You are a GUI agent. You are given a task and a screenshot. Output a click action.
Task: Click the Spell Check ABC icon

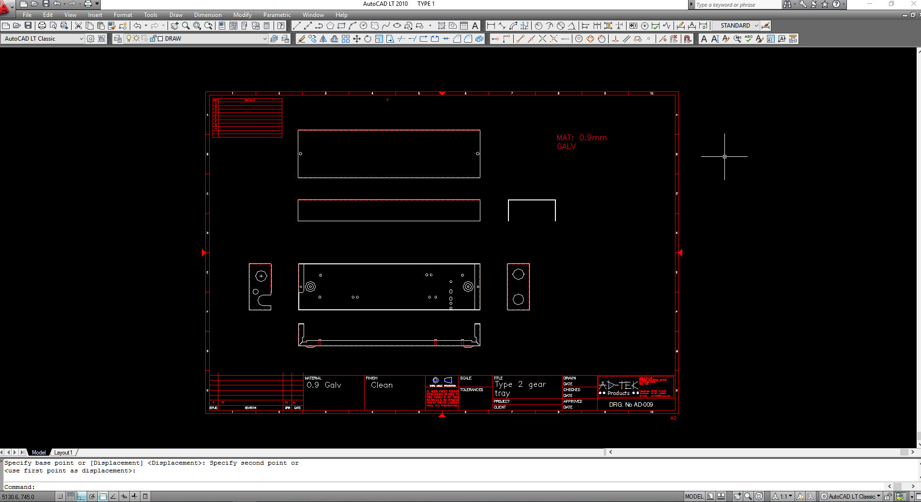pyautogui.click(x=749, y=39)
